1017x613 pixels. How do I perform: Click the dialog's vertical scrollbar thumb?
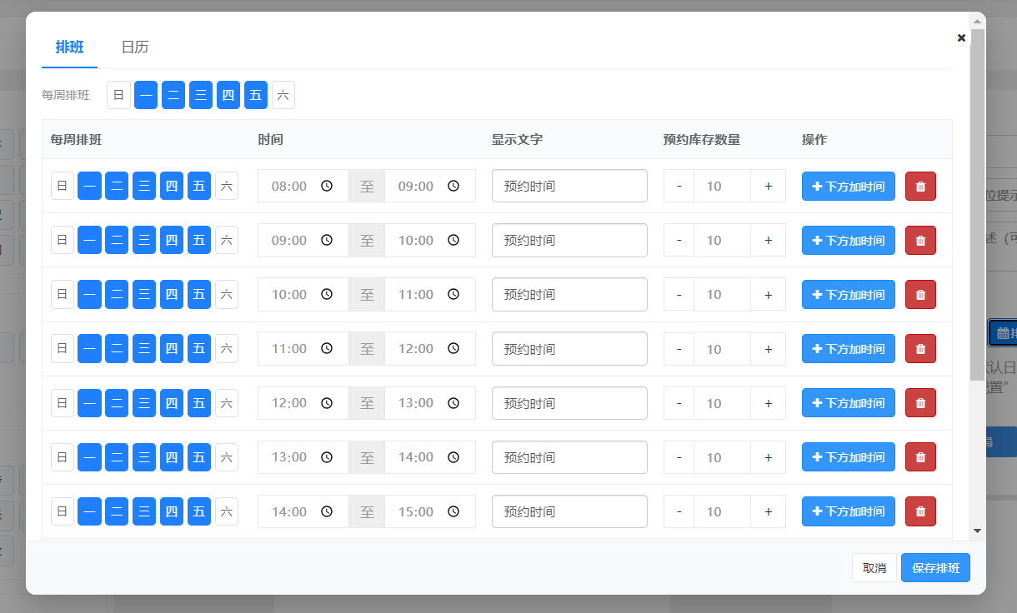tap(977, 206)
